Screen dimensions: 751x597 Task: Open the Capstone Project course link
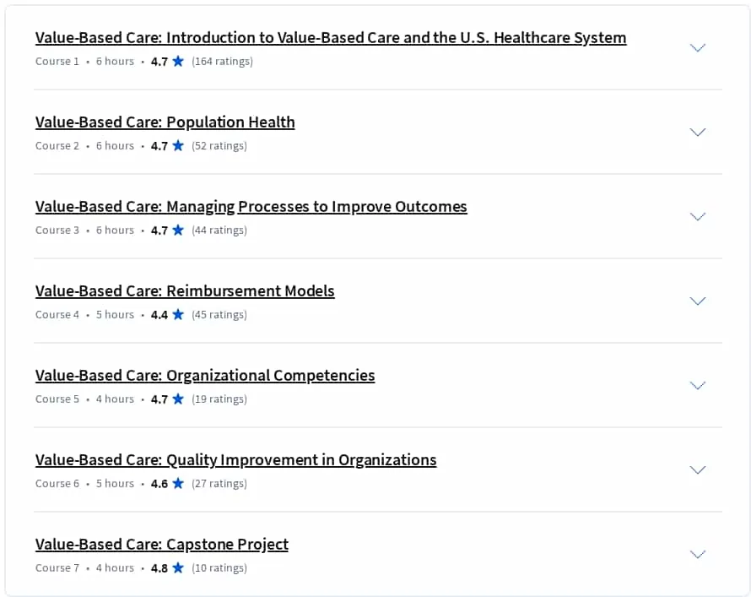(162, 545)
